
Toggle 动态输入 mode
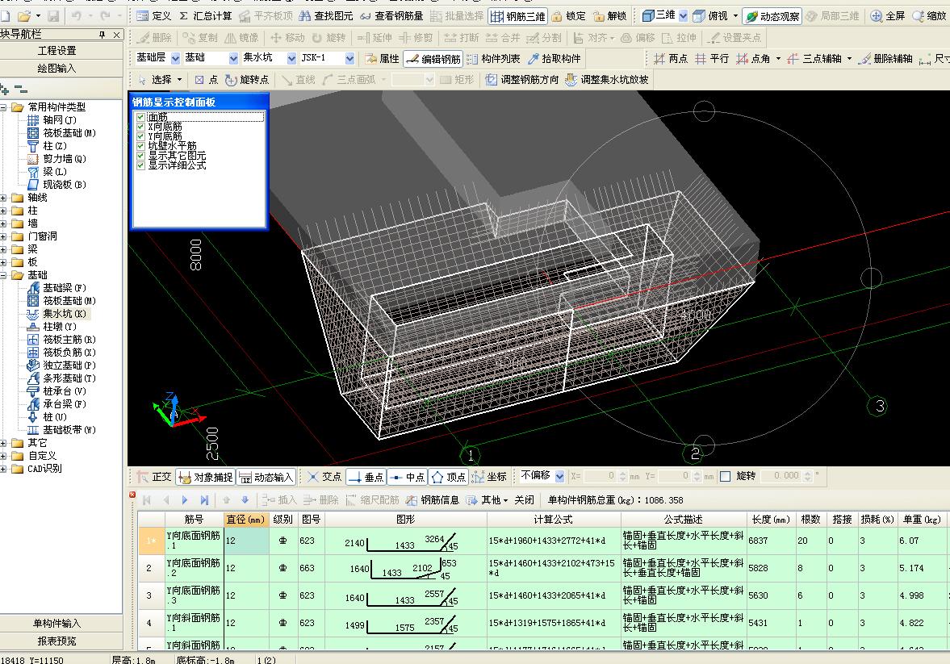[266, 477]
